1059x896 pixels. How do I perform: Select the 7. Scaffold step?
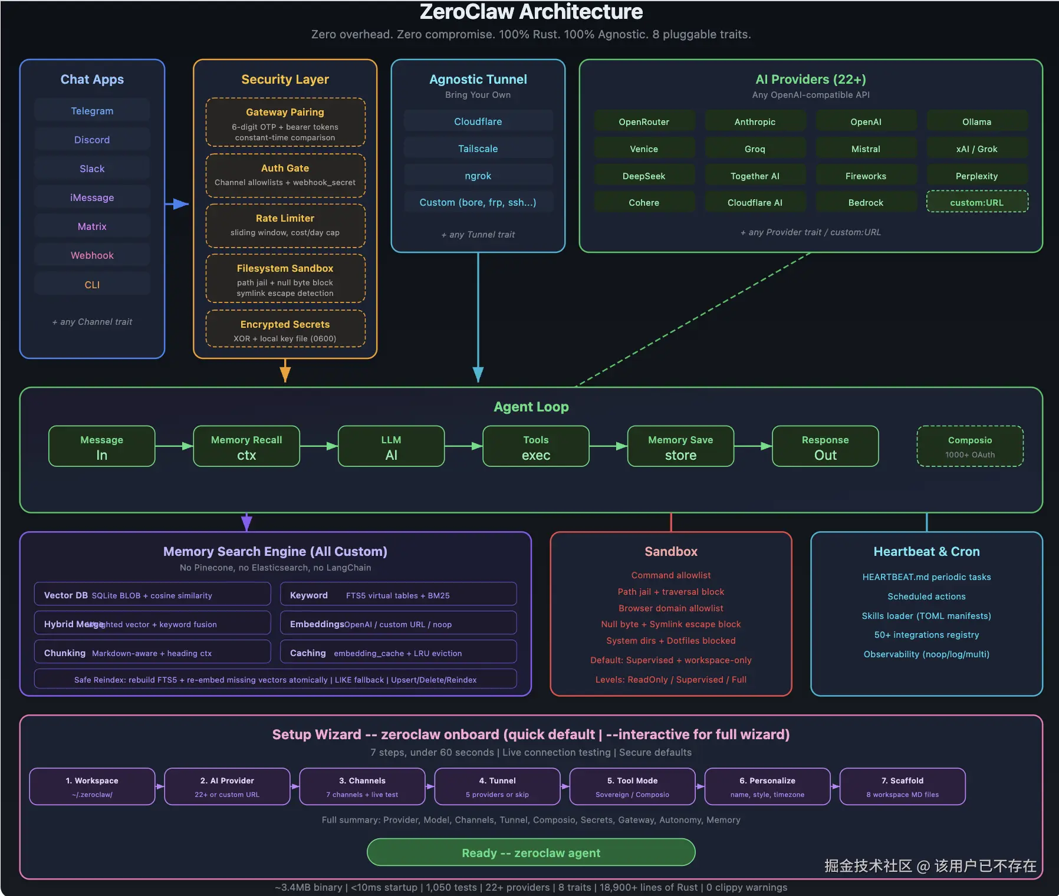point(903,786)
